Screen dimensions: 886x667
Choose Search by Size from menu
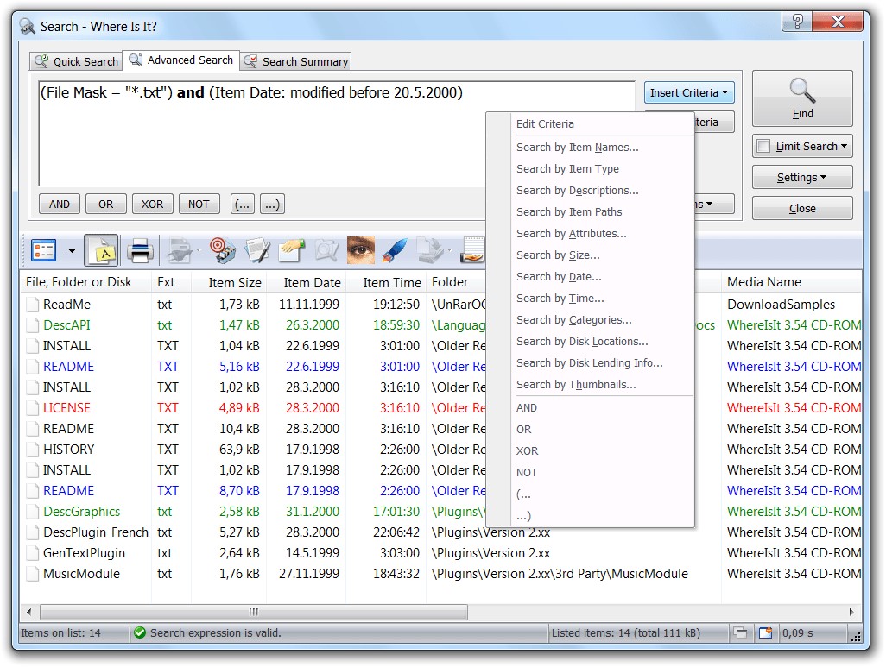tap(557, 255)
